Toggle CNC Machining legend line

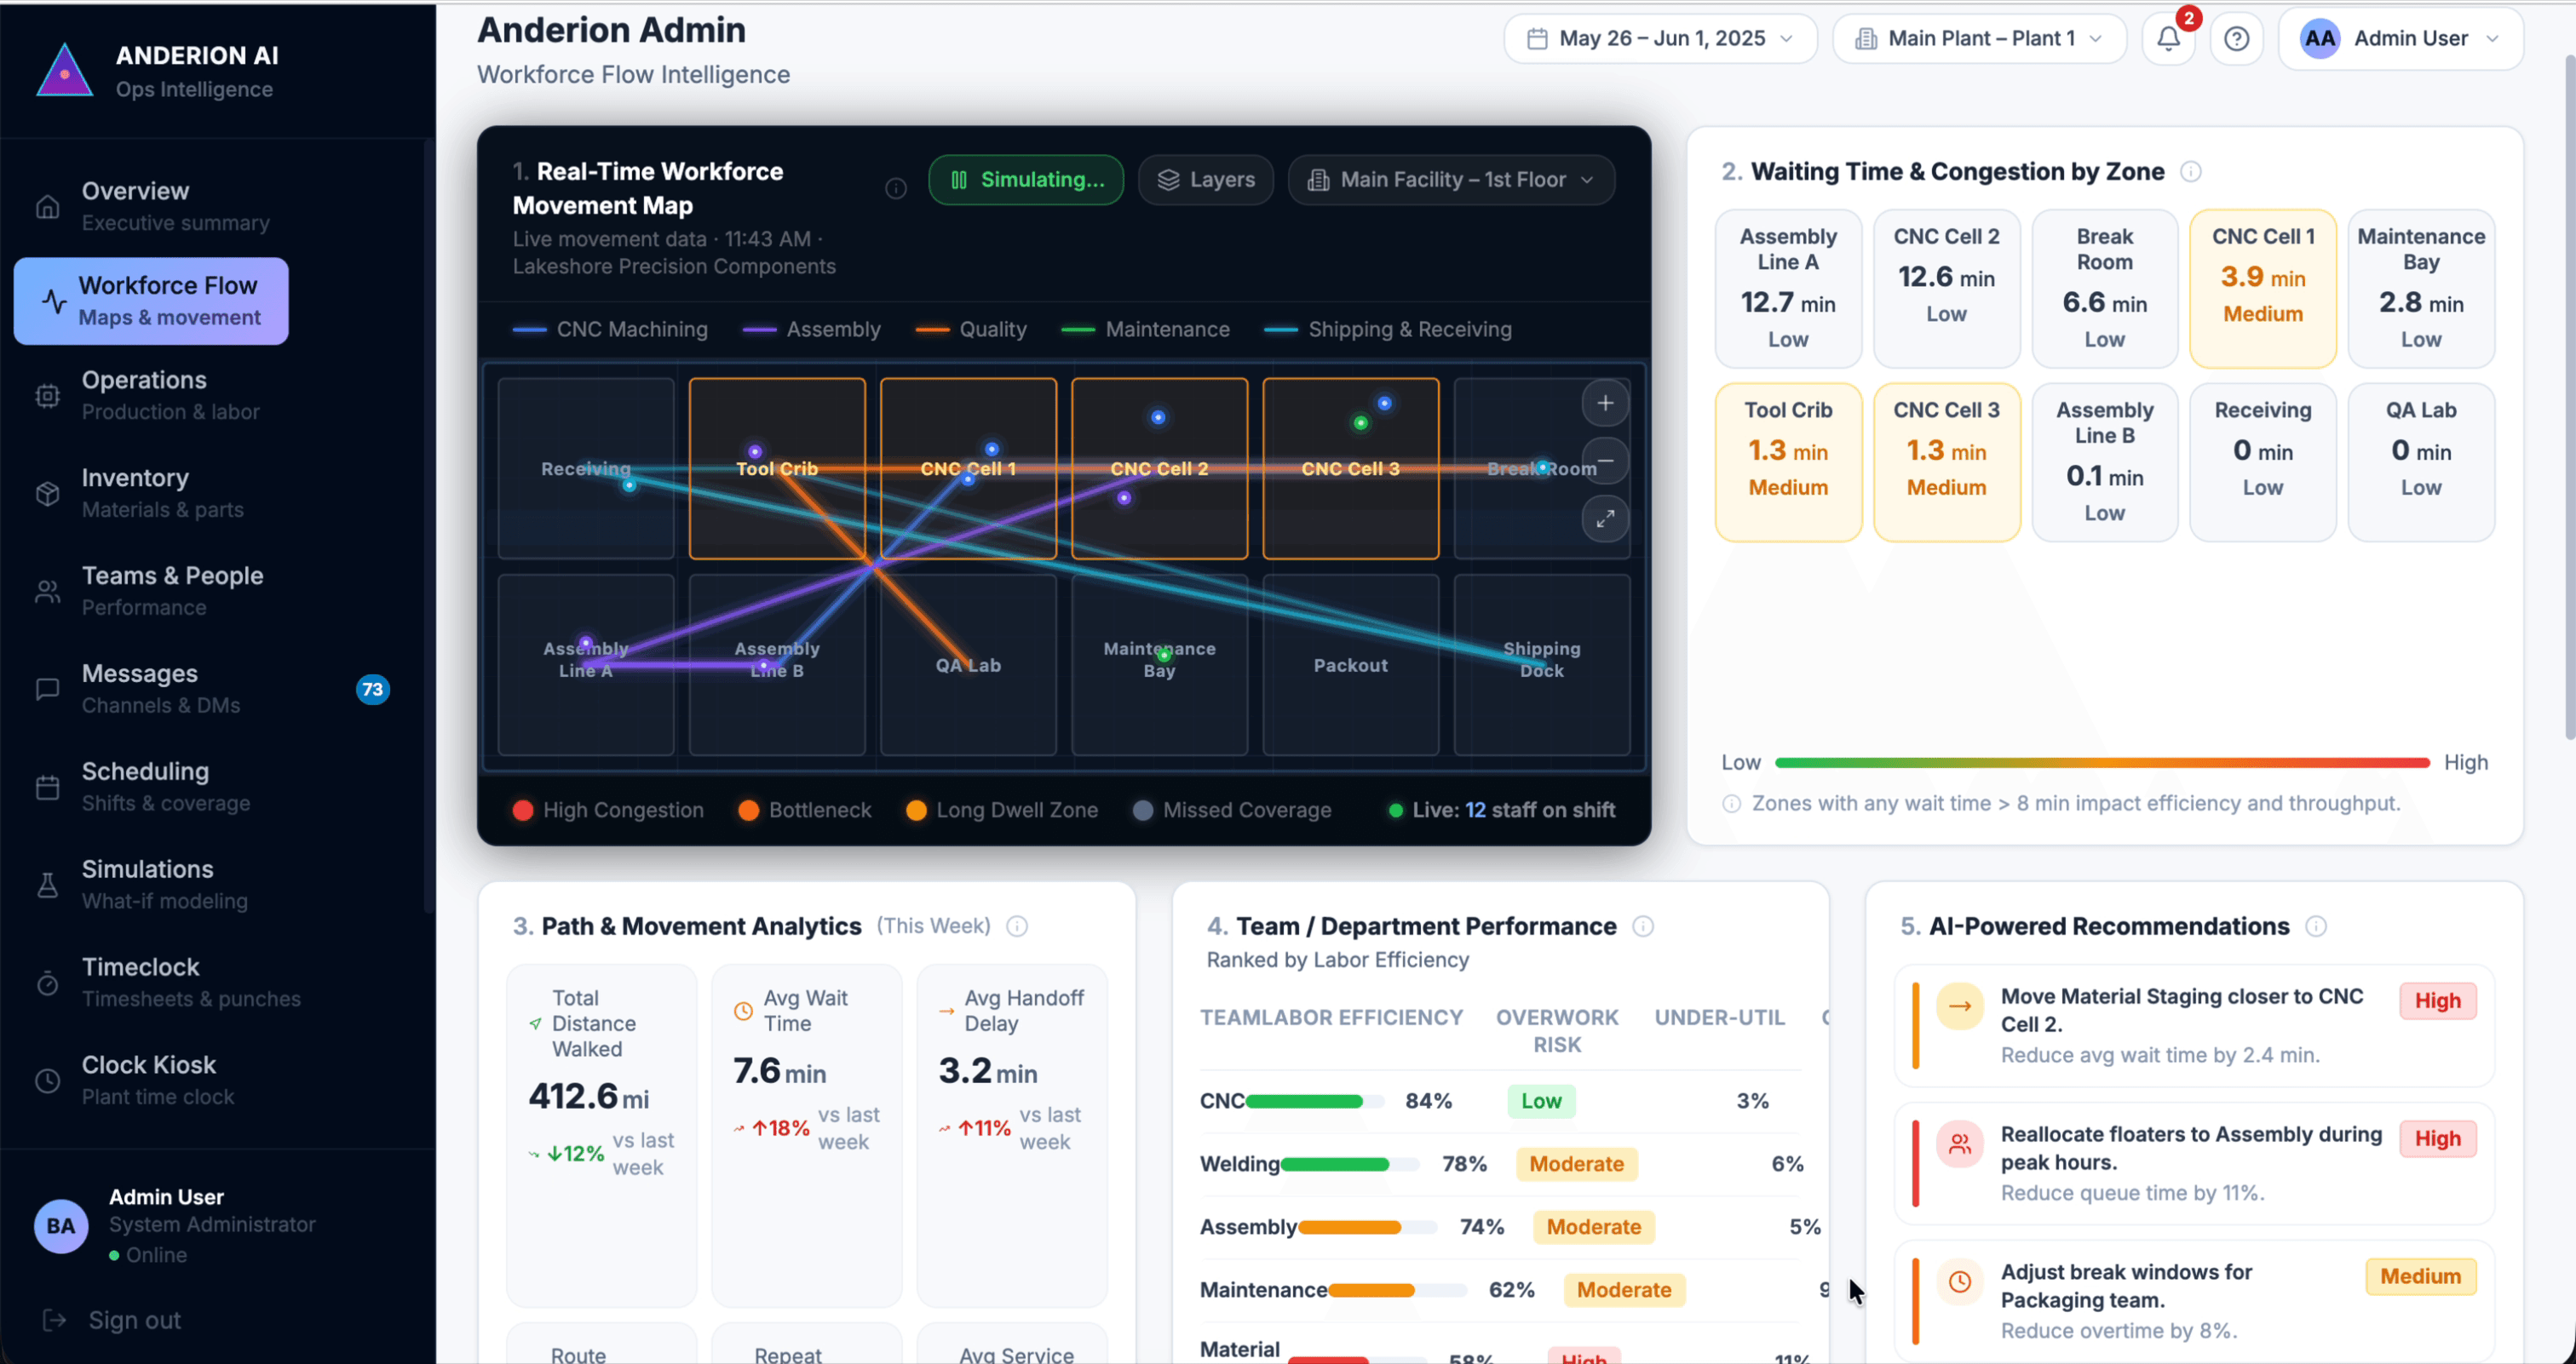[610, 330]
